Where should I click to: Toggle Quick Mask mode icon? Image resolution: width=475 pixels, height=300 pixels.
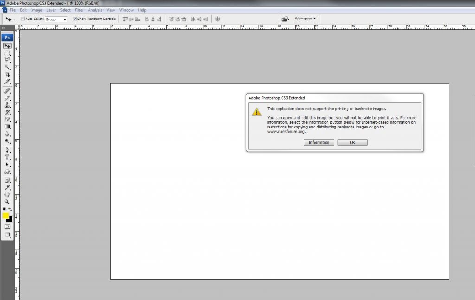[7, 227]
